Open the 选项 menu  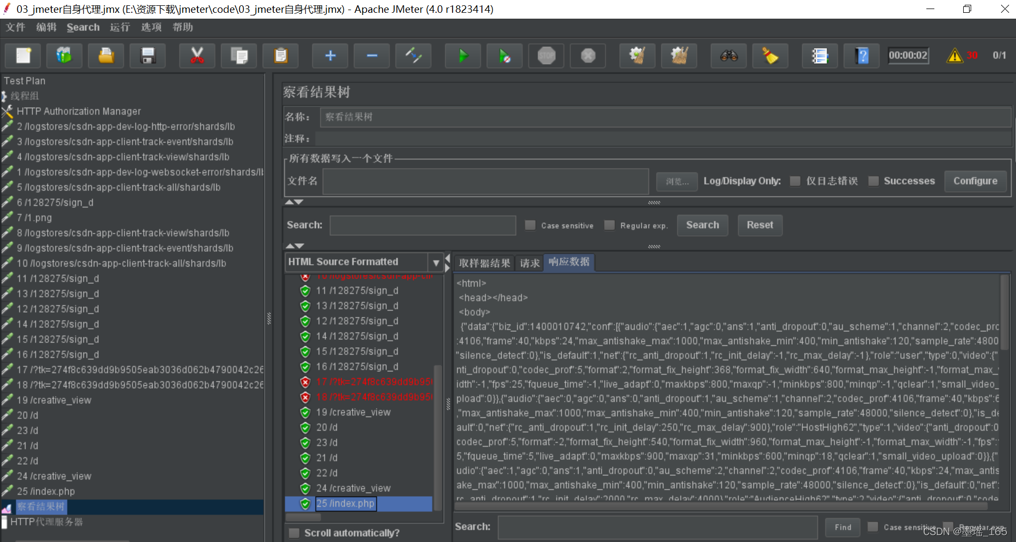(152, 27)
